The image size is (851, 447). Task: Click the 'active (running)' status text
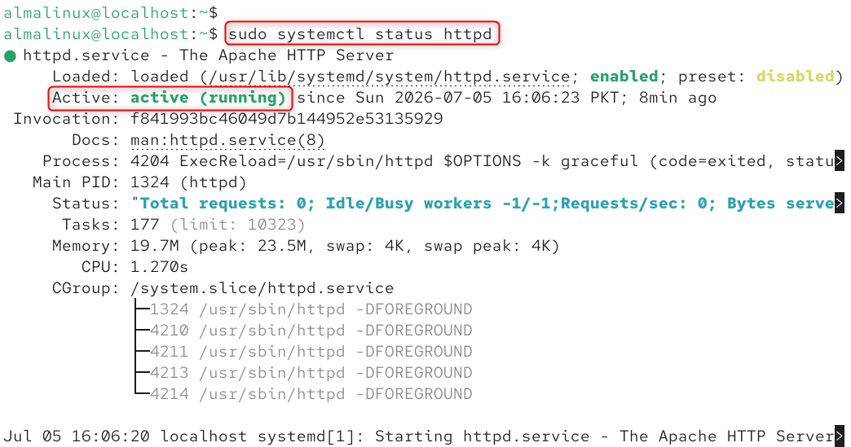208,98
